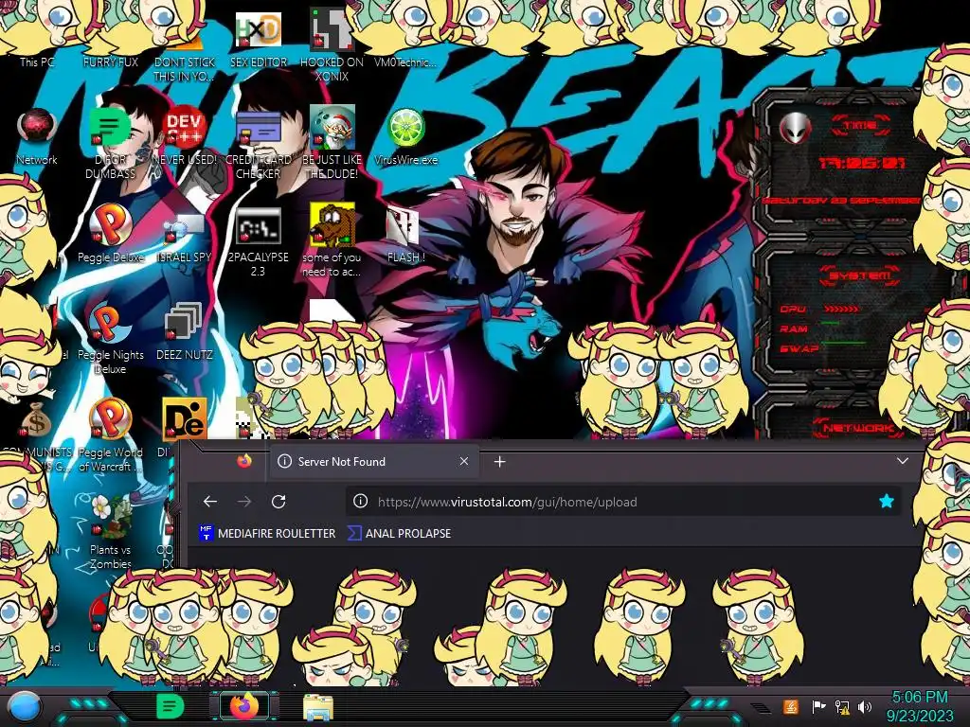Launch Peggle Deluxe from desktop

pyautogui.click(x=110, y=225)
